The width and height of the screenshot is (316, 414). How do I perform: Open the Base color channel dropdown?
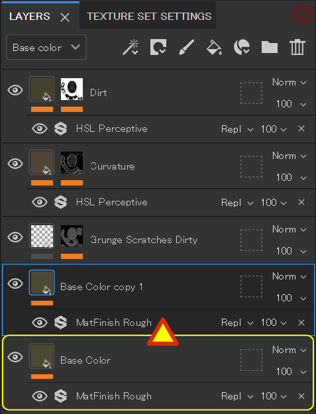46,47
